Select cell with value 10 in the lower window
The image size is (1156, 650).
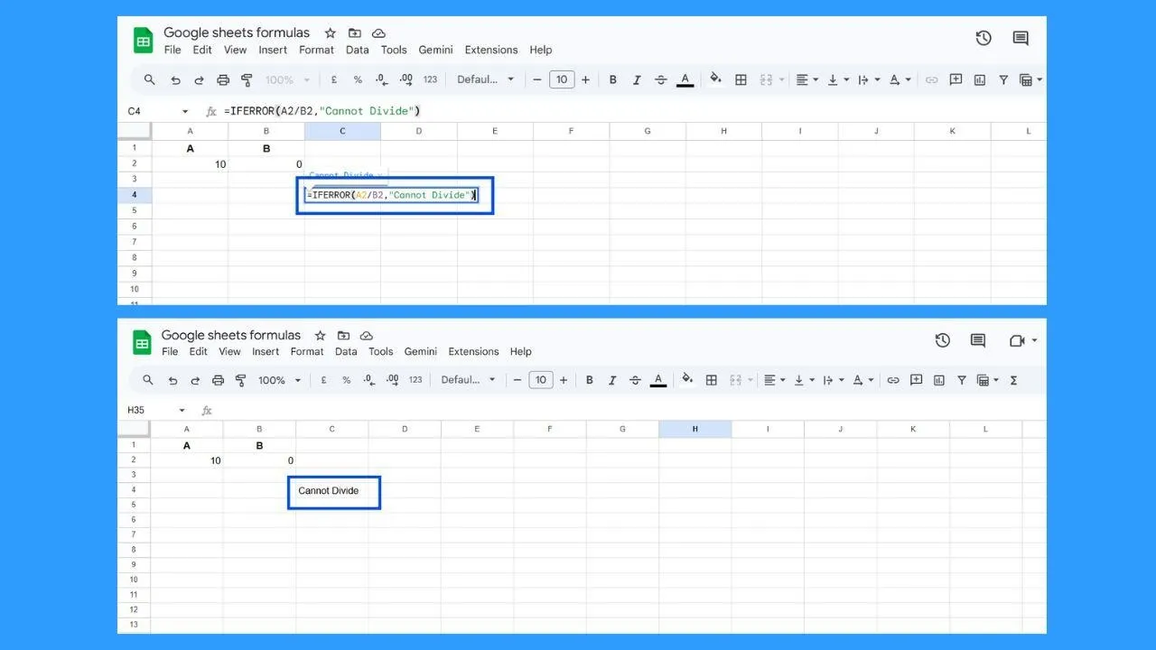(x=187, y=460)
